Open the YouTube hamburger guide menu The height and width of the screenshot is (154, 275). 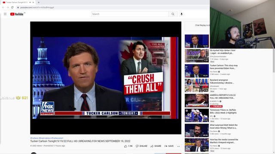pos(5,14)
